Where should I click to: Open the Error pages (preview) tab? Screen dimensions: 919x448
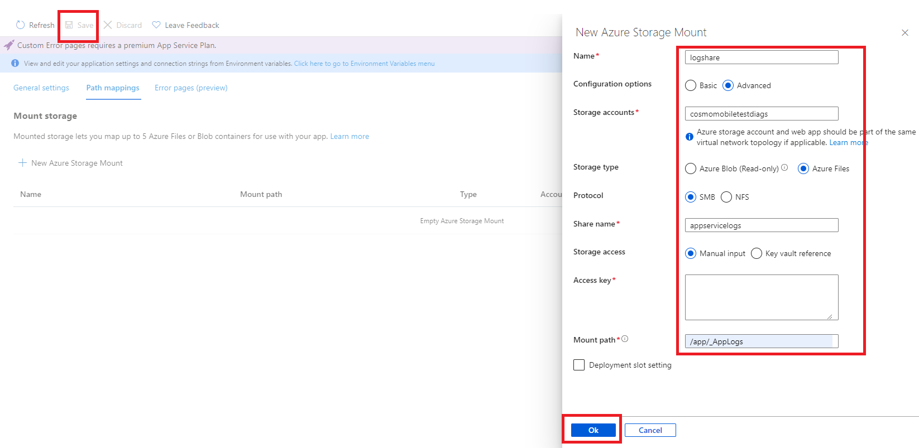[191, 88]
